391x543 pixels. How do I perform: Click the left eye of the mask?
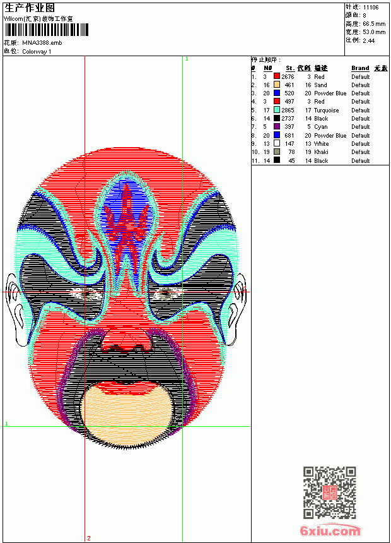86,295
